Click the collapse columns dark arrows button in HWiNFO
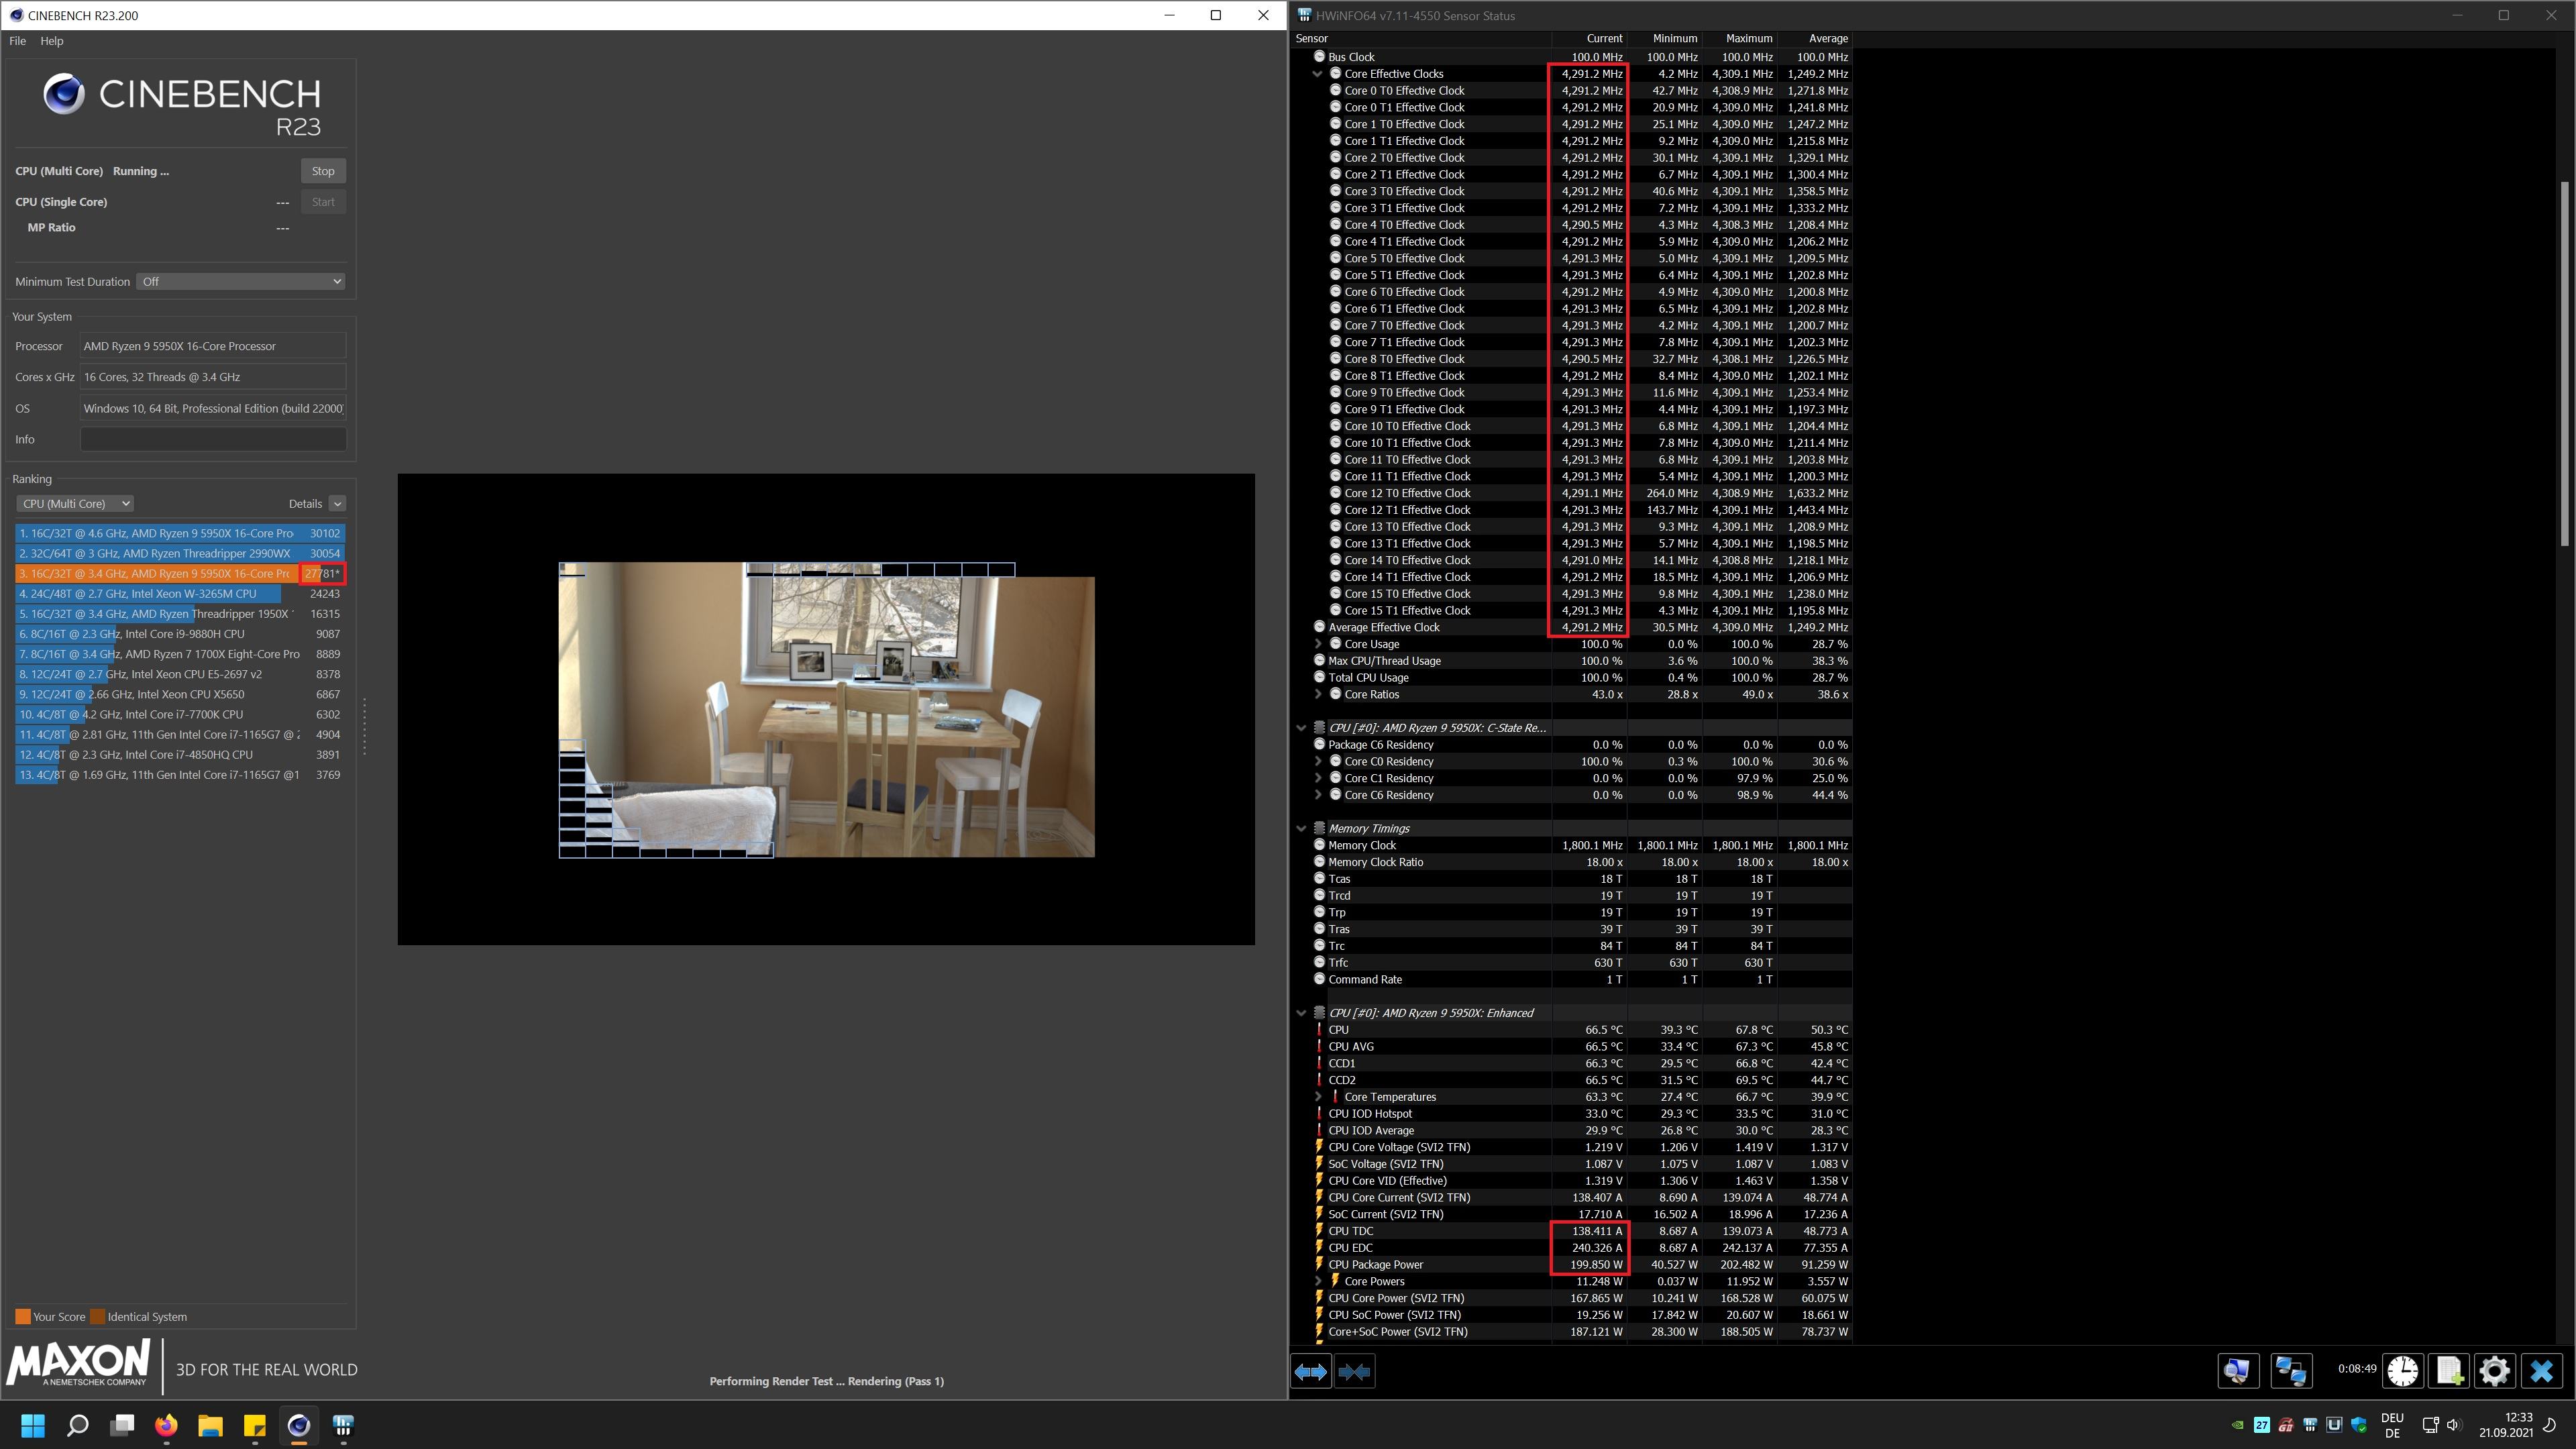The width and height of the screenshot is (2576, 1449). coord(1354,1371)
